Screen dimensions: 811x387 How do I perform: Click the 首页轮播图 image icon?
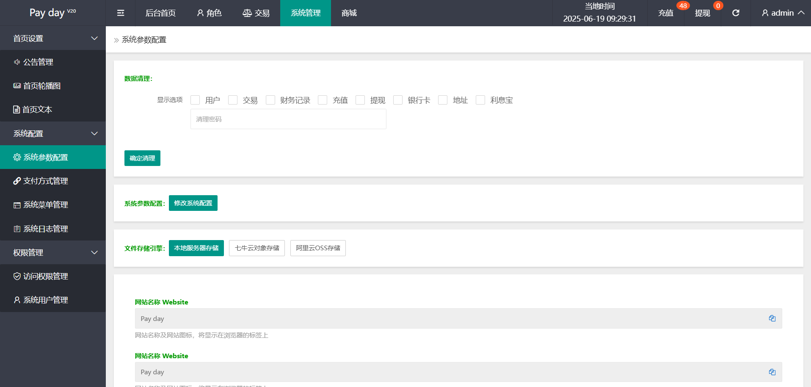point(17,86)
